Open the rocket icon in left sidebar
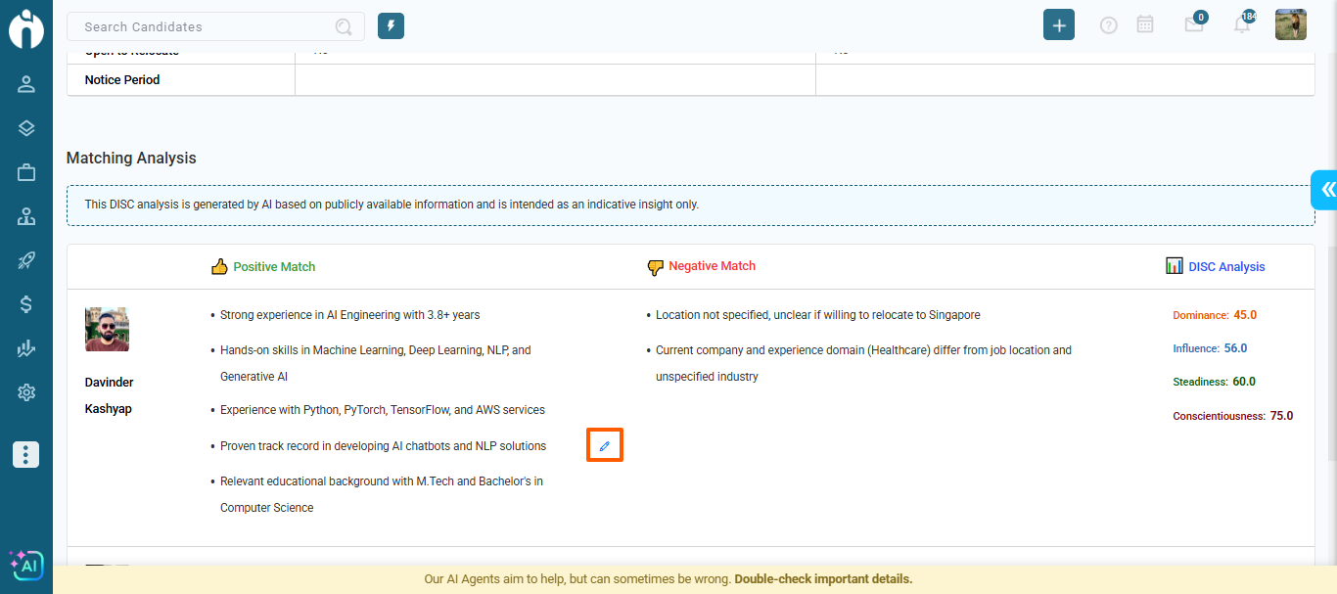This screenshot has height=594, width=1337. (26, 260)
